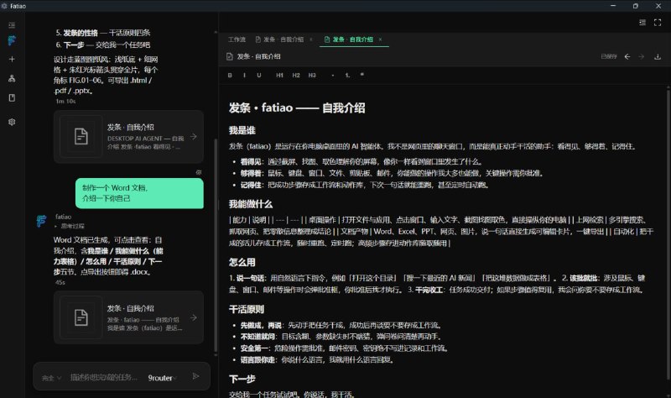Go forward with the right arrow in document header

[642, 56]
